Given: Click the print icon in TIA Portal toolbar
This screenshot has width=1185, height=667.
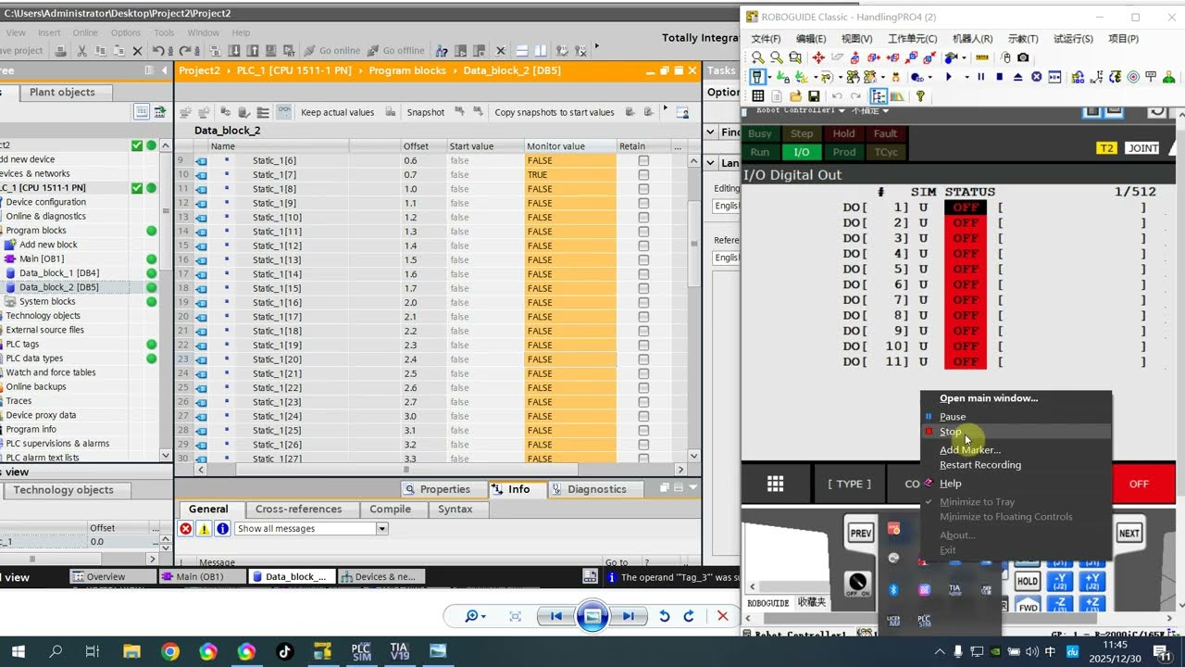Looking at the screenshot, I should point(61,51).
